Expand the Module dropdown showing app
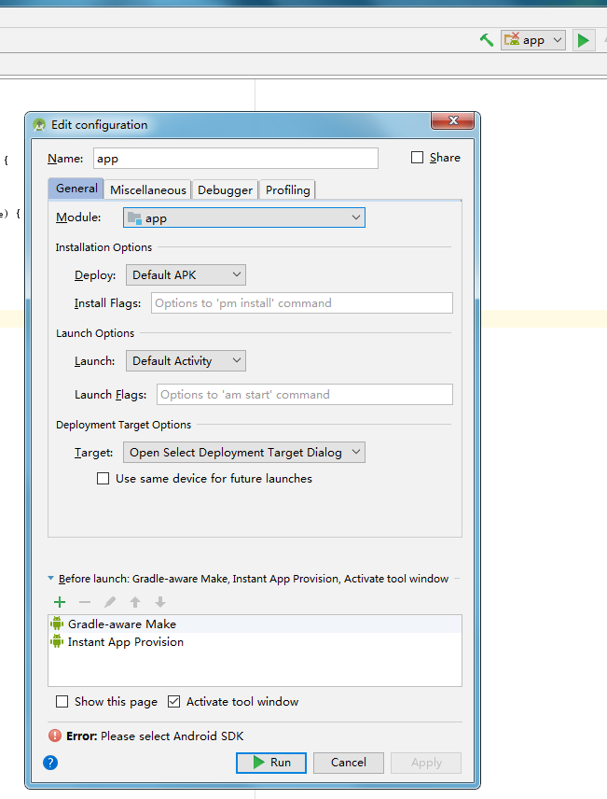Image resolution: width=607 pixels, height=799 pixels. pos(244,217)
